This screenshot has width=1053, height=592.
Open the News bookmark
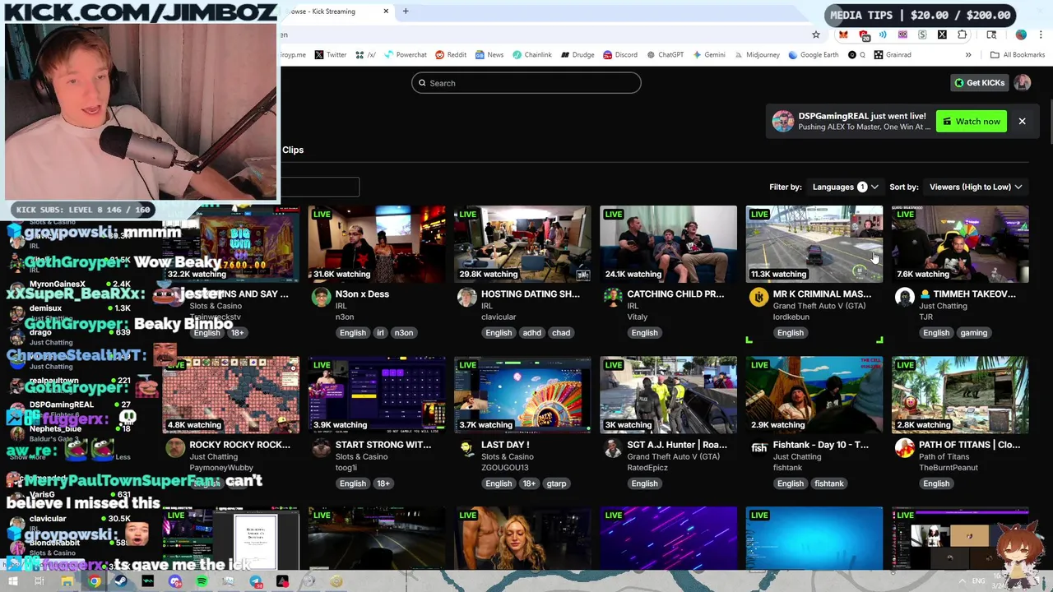489,55
